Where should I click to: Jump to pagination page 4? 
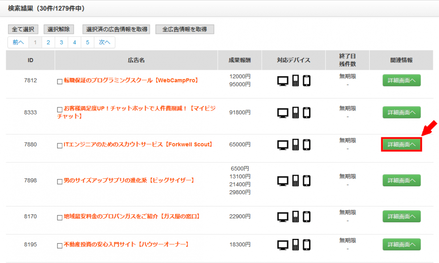coord(75,42)
